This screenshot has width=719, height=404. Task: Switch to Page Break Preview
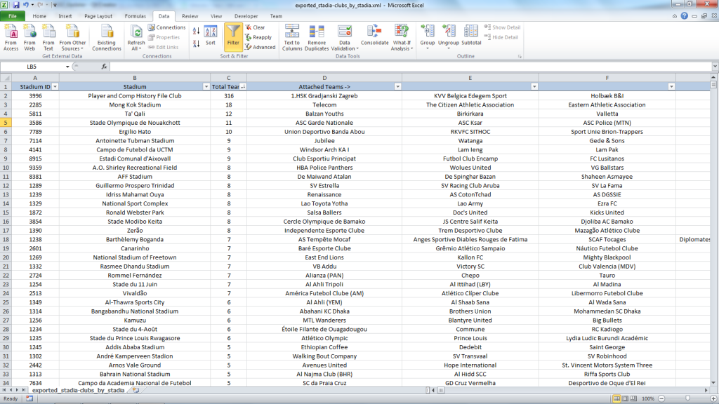[x=633, y=399]
